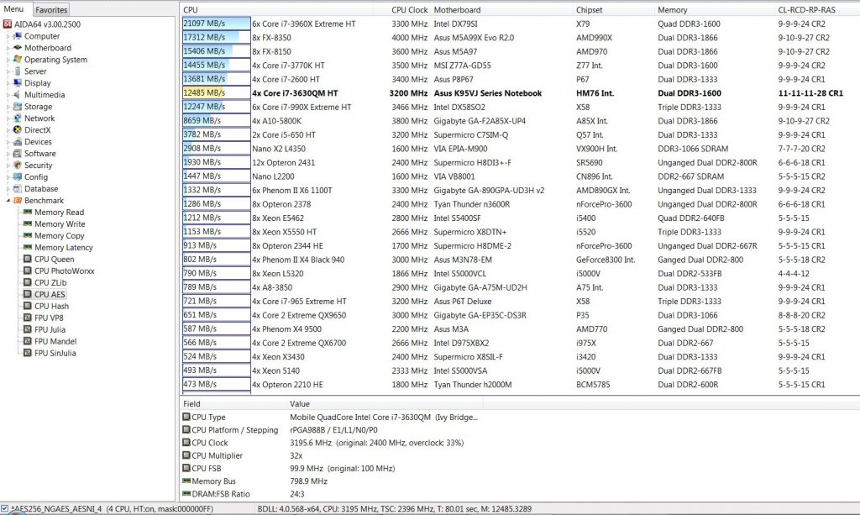Open the Operating System Windows icon

[x=18, y=60]
